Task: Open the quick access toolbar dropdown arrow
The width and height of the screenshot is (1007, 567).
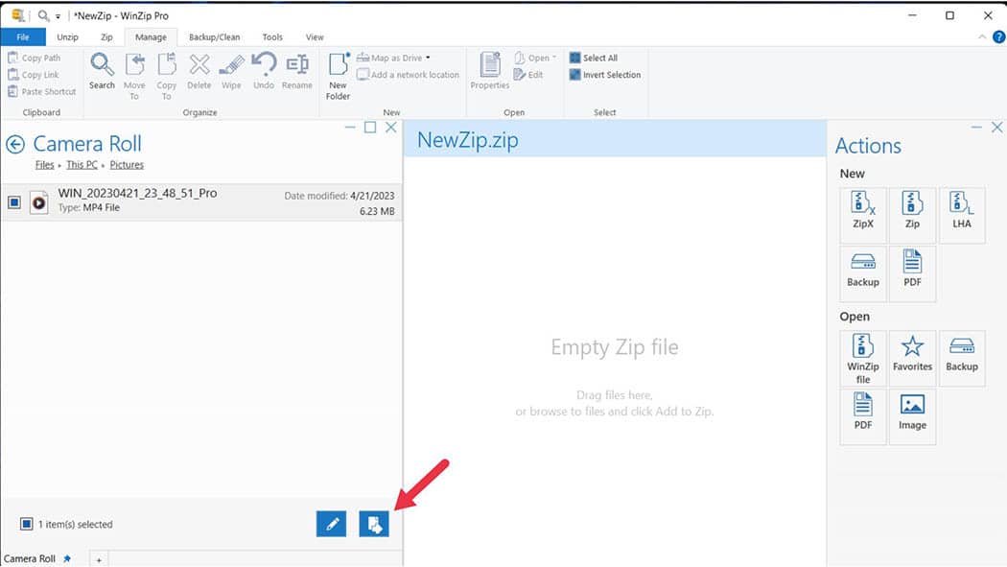Action: (x=58, y=16)
